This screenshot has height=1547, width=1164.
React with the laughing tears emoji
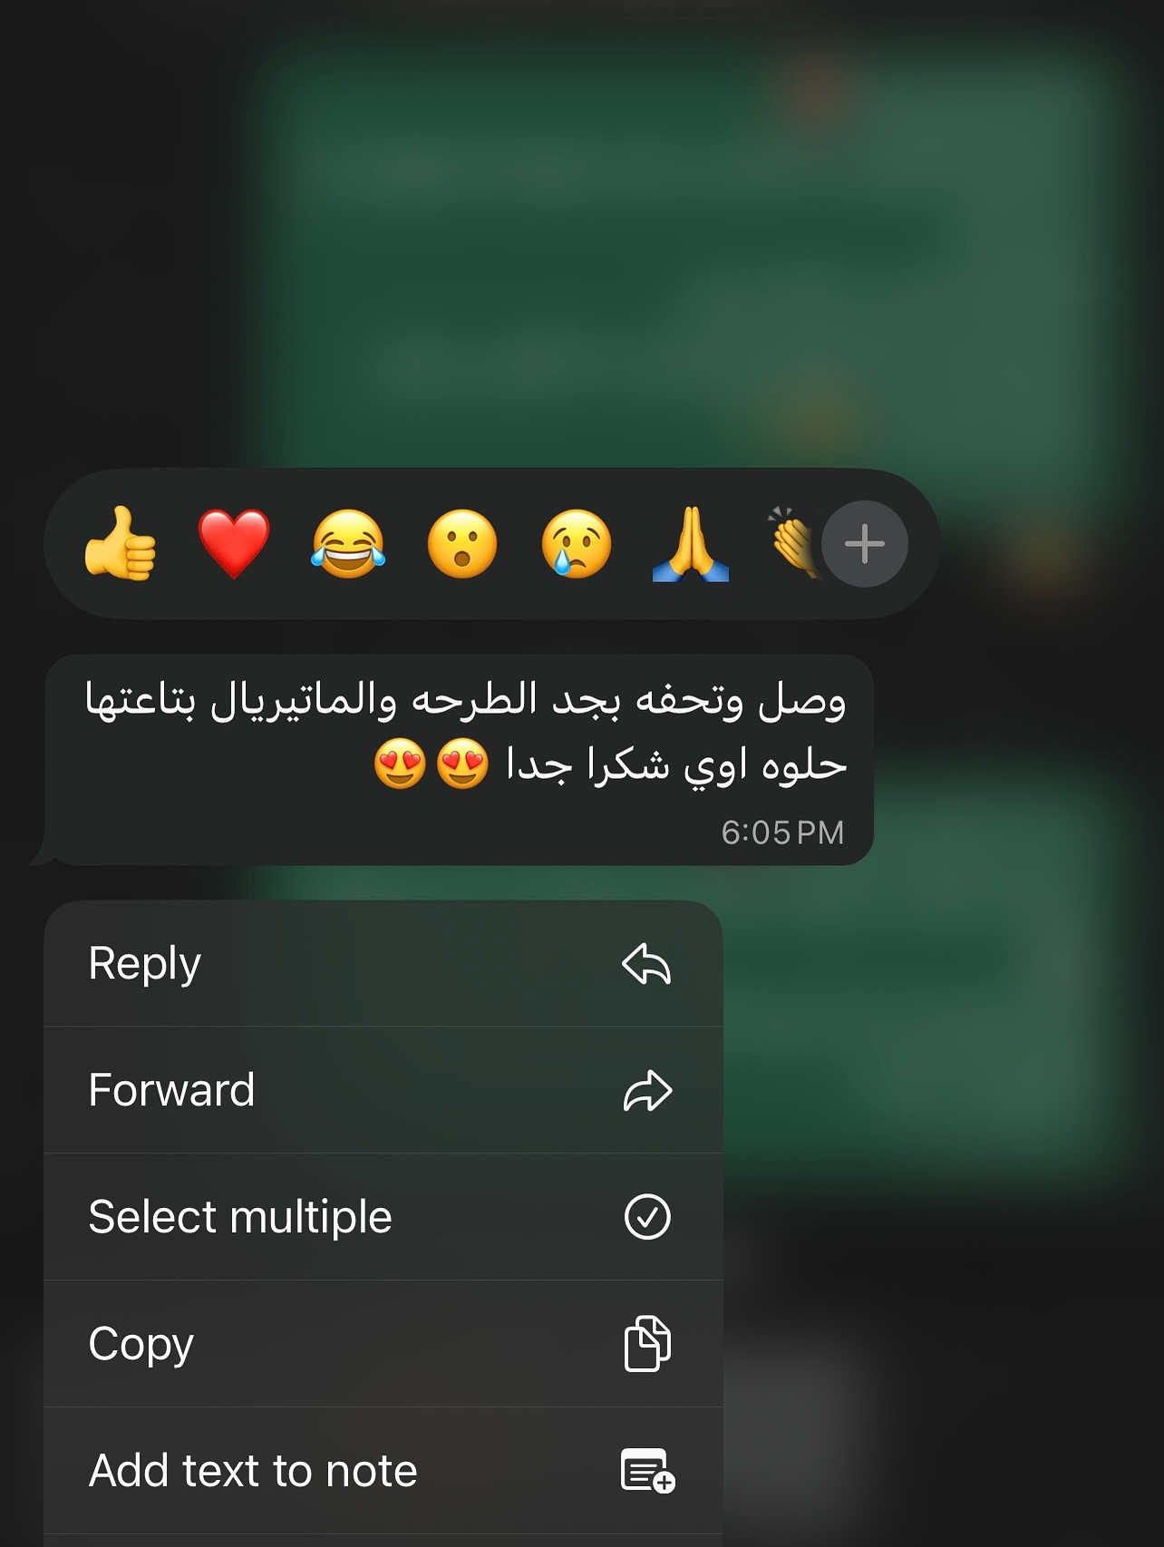coord(348,544)
